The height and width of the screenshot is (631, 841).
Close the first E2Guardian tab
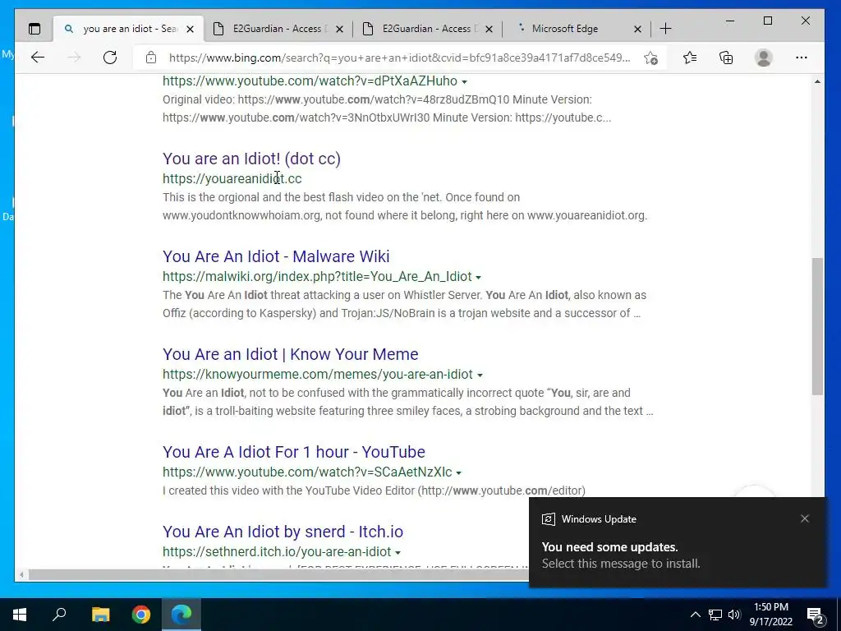point(339,29)
